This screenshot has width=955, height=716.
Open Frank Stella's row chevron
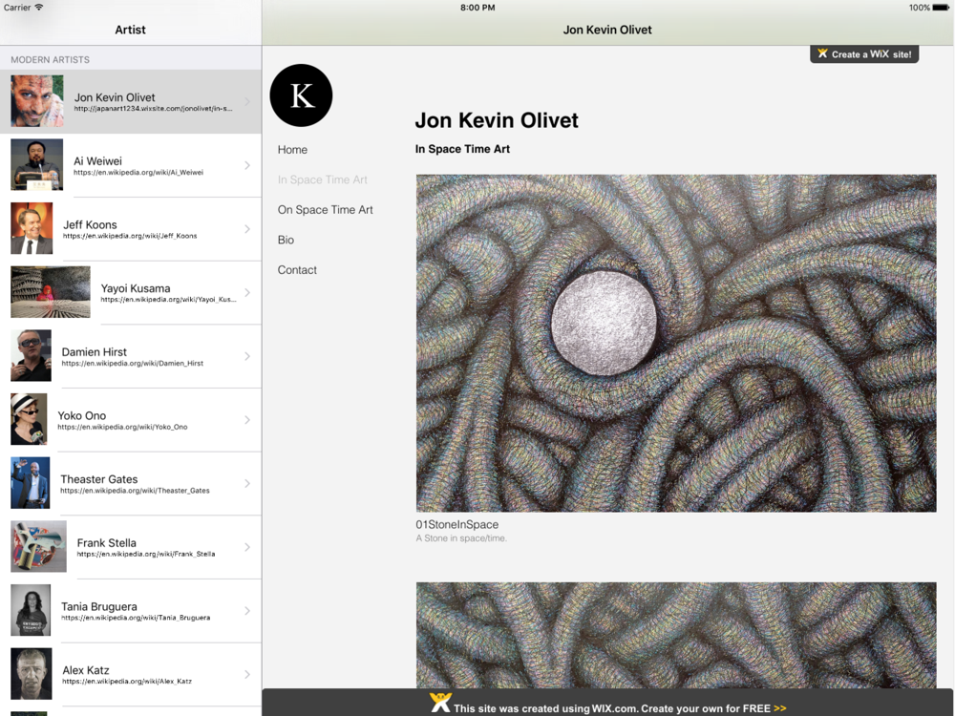tap(247, 547)
